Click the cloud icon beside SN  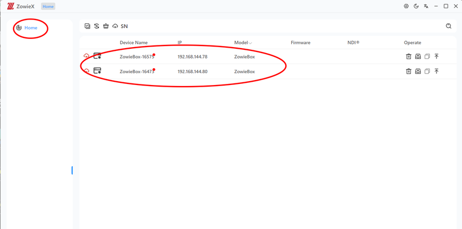tap(115, 26)
